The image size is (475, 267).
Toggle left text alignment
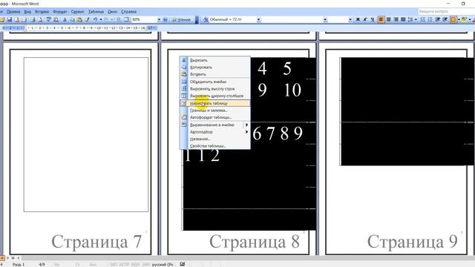pos(381,20)
